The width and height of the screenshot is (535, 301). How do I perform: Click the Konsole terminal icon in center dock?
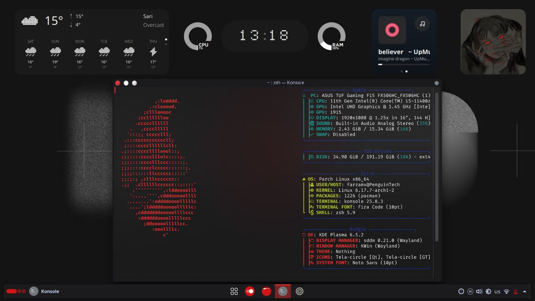(x=283, y=291)
